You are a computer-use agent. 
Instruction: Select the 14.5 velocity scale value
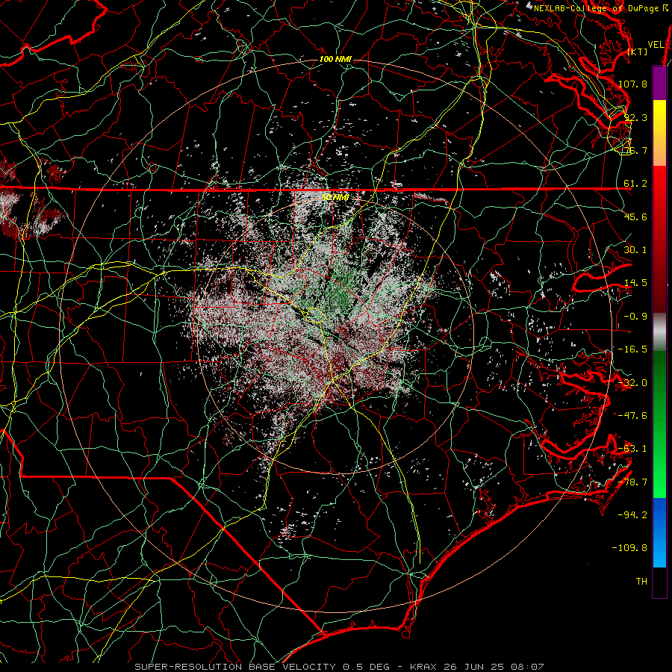[x=635, y=283]
